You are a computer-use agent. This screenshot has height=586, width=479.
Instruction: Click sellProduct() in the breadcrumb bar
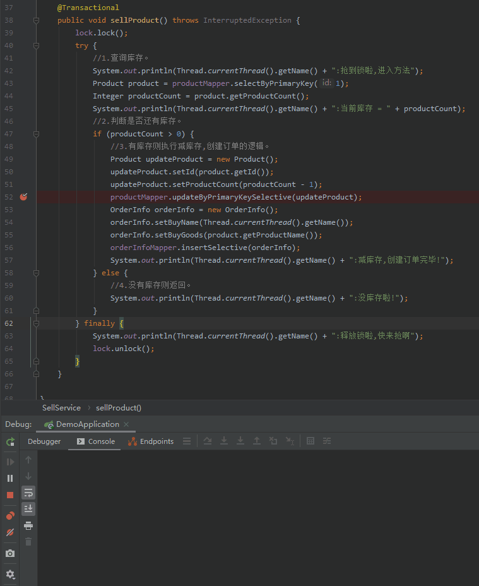point(119,408)
